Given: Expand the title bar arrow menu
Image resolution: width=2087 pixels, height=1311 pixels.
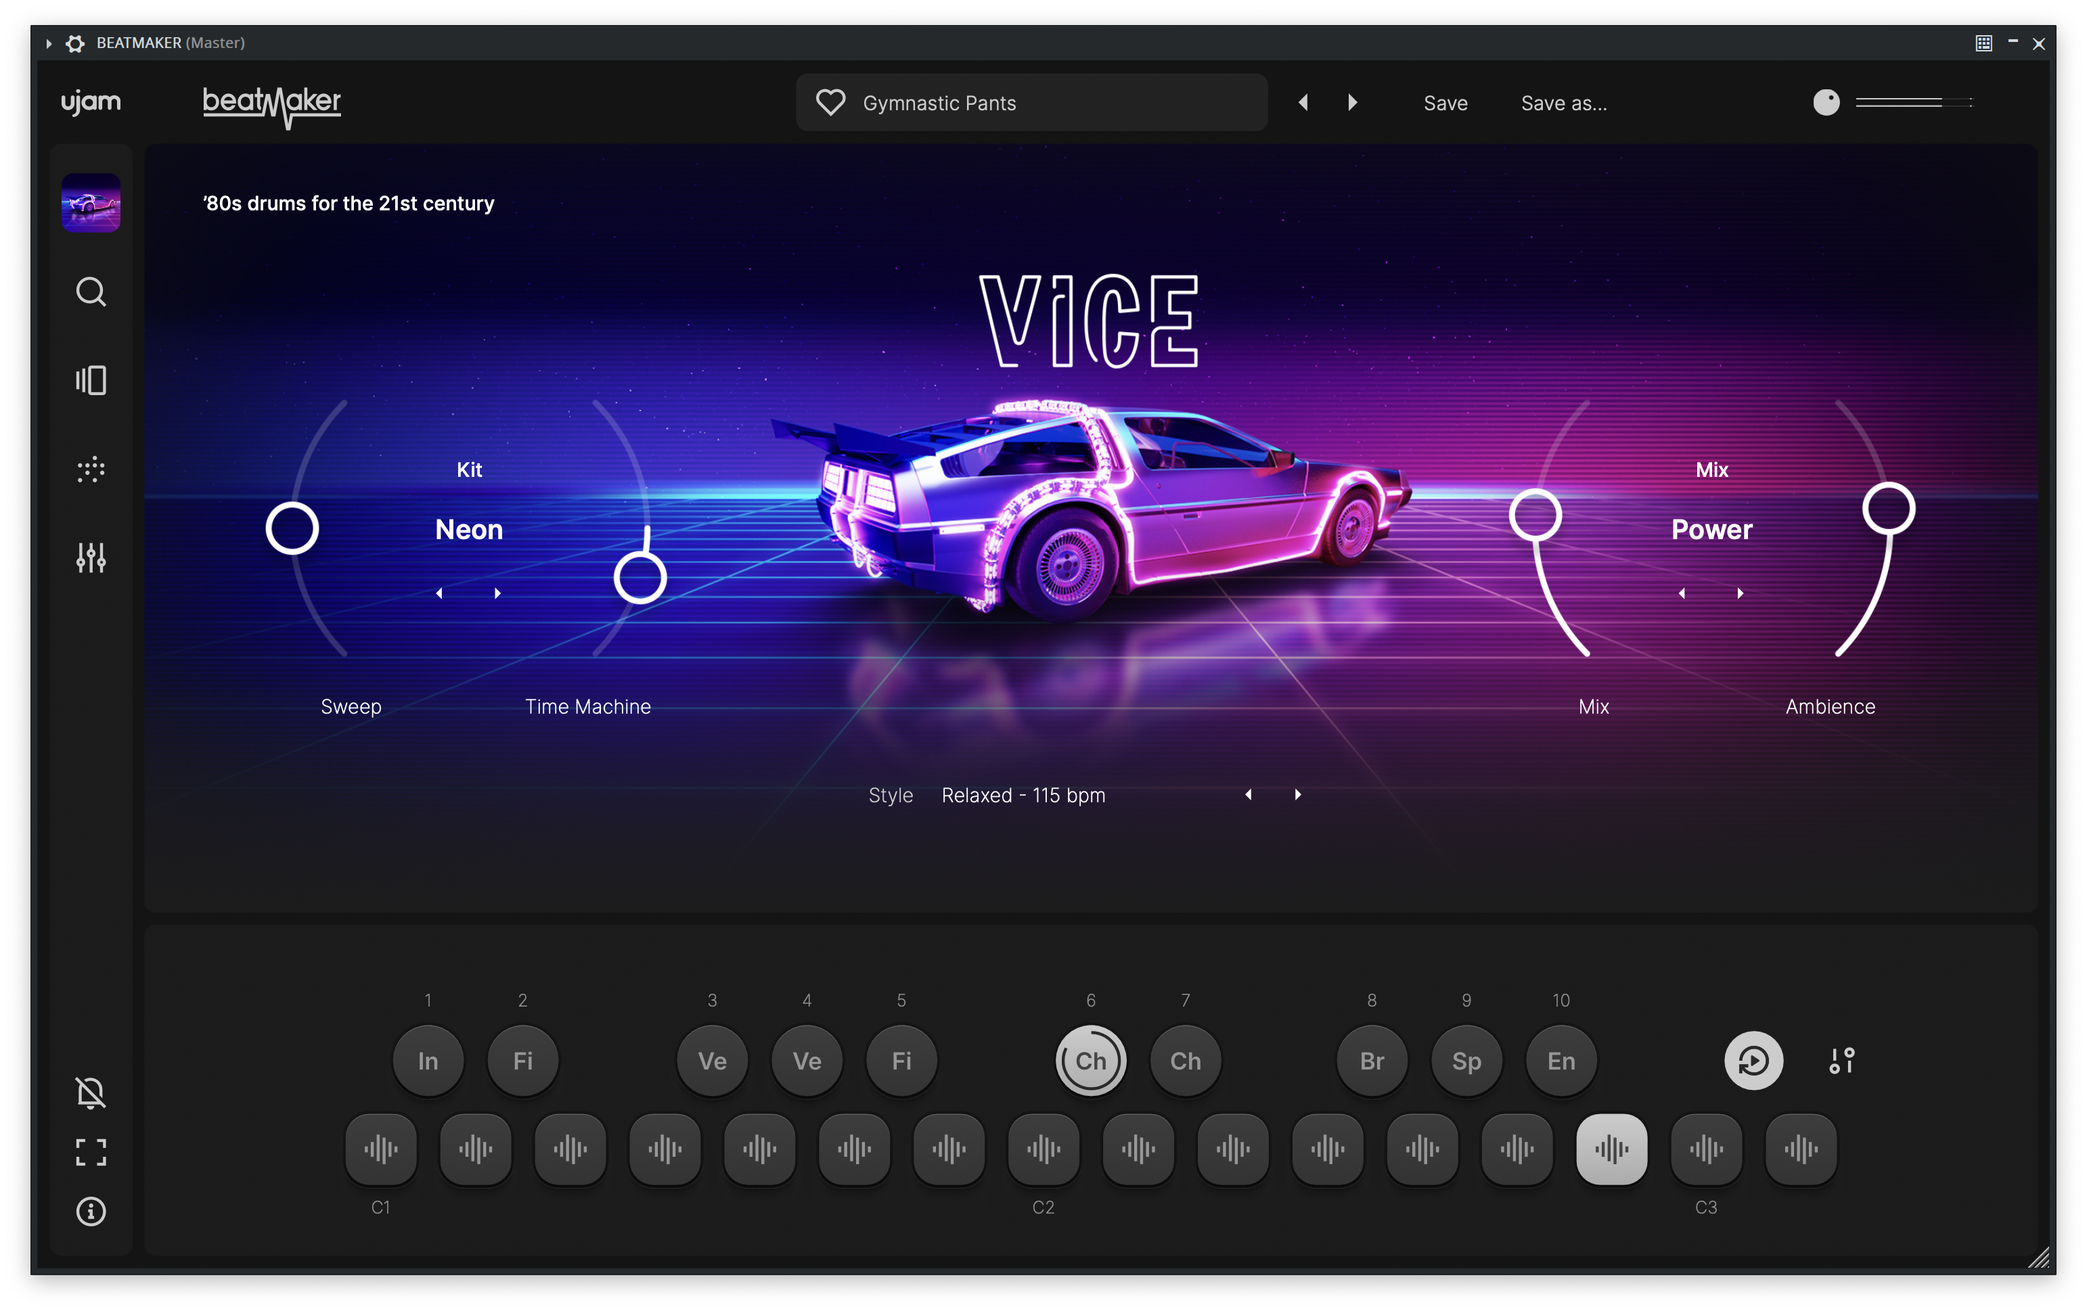Looking at the screenshot, I should click(x=49, y=43).
